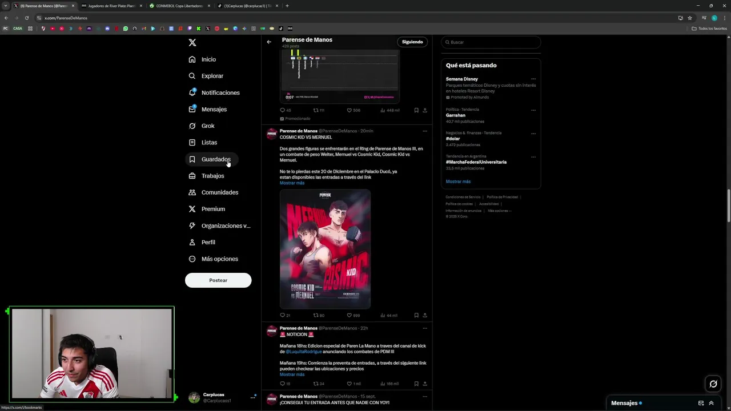This screenshot has width=731, height=411.
Task: Expand Mostrar más on the NOTICION post
Action: click(x=292, y=374)
